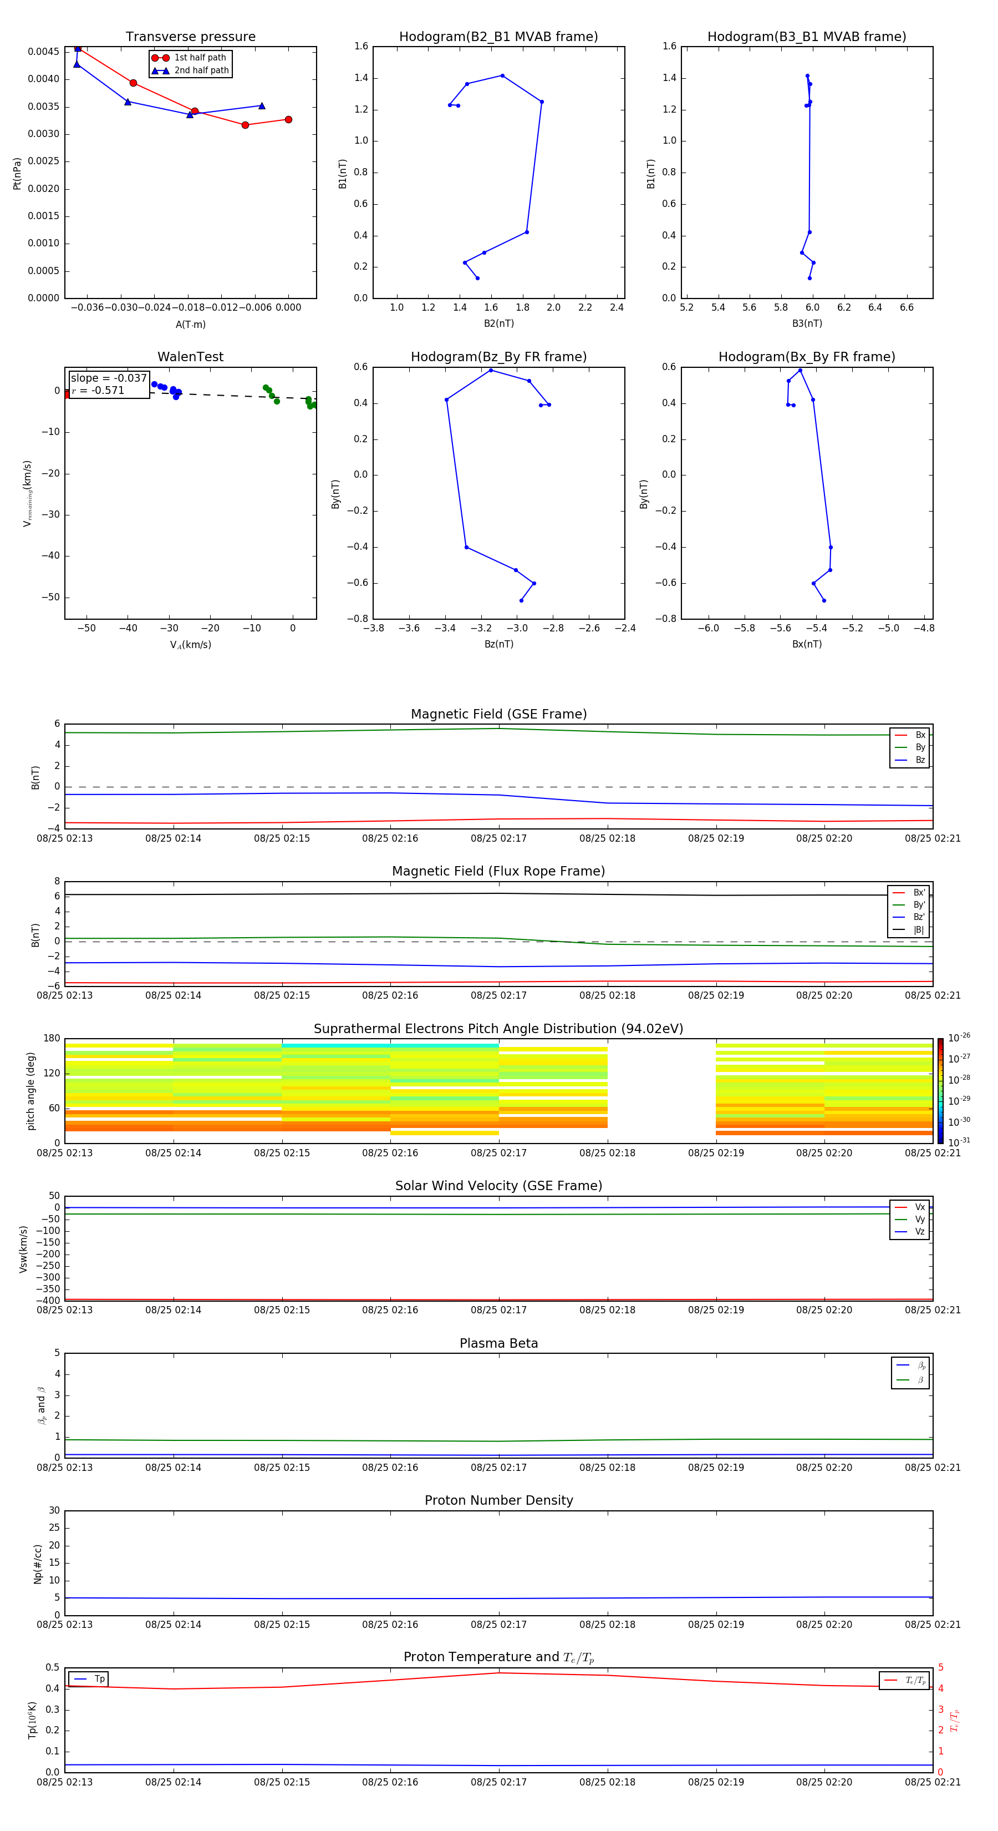
Task: Click the 'Proton Number Density' title
Action: [x=498, y=1500]
